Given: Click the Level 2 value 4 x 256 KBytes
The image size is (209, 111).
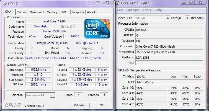Looking at the screenshot, I should [x=82, y=79].
